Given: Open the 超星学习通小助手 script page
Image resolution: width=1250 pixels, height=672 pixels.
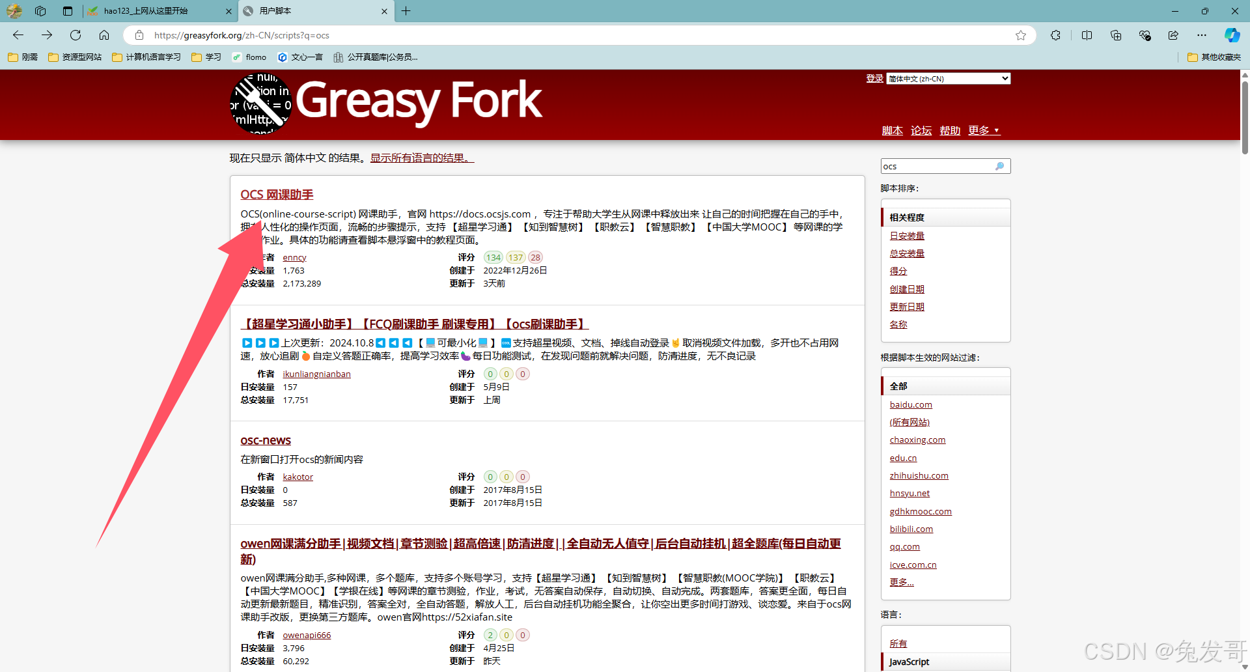Looking at the screenshot, I should click(415, 324).
